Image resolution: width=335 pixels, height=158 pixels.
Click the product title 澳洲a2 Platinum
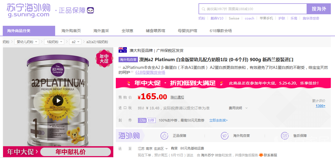click(216, 60)
